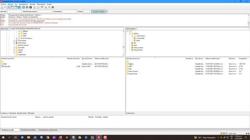The height and width of the screenshot is (140, 250).
Task: Open the Site Manager dropdown arrow
Action: click(5, 7)
